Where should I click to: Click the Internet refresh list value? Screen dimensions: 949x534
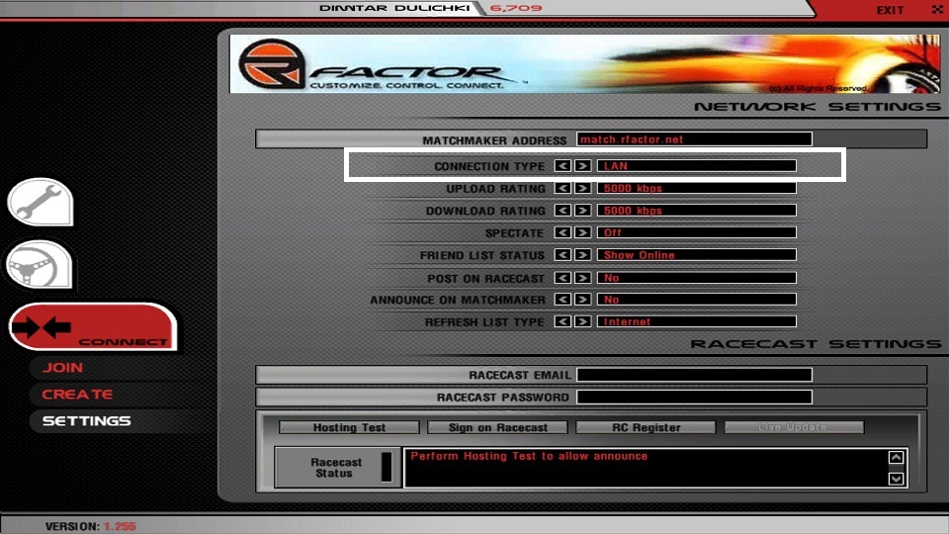tap(697, 321)
